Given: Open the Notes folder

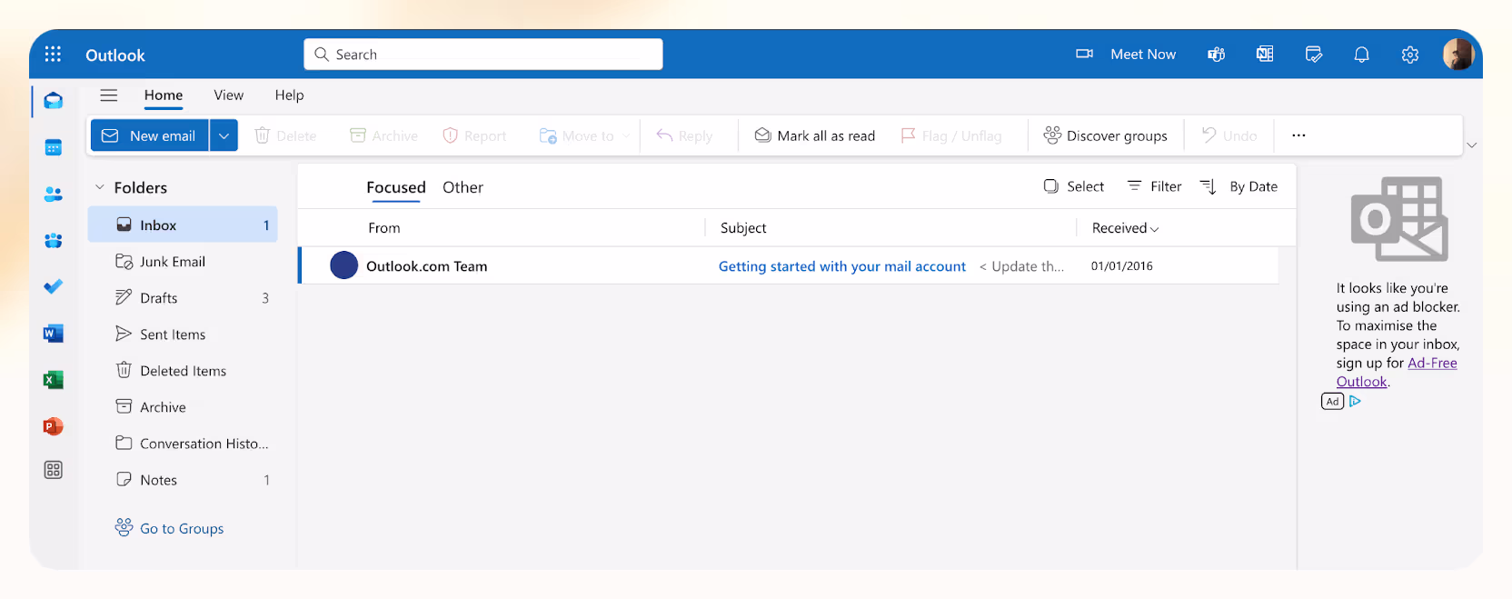Looking at the screenshot, I should 183,480.
